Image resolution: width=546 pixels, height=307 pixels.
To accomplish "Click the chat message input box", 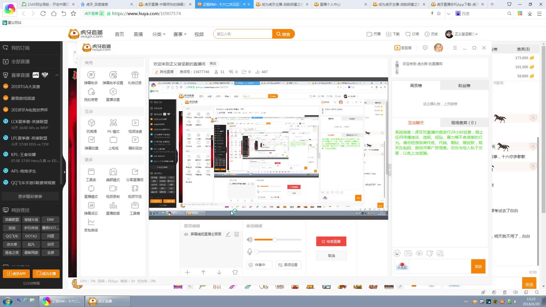I will pyautogui.click(x=440, y=266).
